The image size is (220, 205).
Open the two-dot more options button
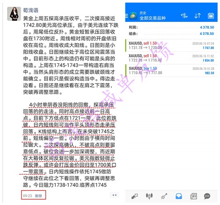point(114,195)
